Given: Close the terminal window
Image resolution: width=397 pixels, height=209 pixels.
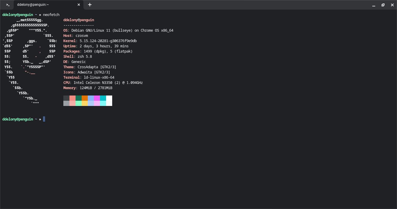Looking at the screenshot, I should (x=392, y=5).
